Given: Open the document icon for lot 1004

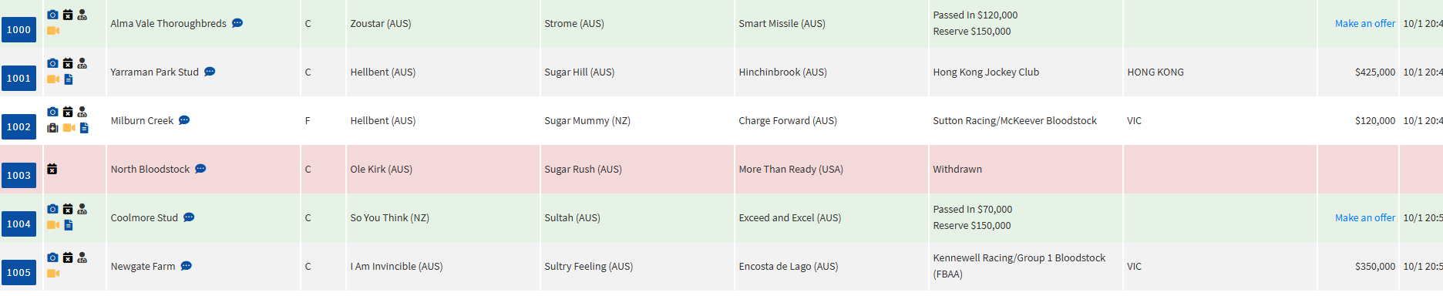Looking at the screenshot, I should tap(69, 225).
